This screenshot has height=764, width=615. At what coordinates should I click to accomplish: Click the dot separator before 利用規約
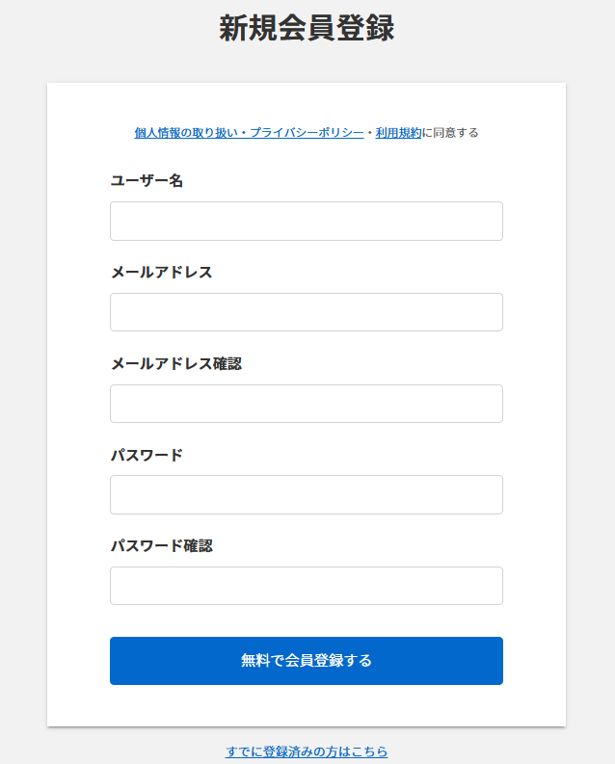tap(370, 133)
